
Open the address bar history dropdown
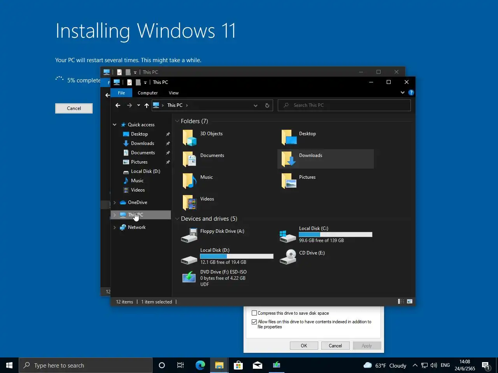(x=256, y=105)
